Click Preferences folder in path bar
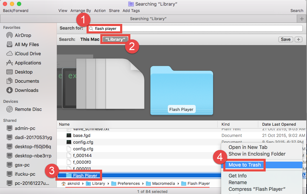The image size is (307, 194). click(x=125, y=184)
